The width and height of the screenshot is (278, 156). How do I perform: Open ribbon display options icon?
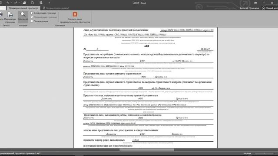255,3
